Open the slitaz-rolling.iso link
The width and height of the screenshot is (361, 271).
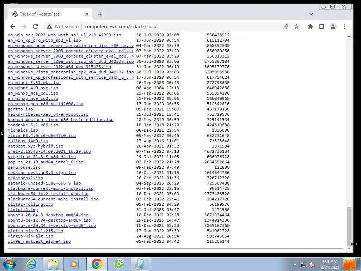(30, 204)
